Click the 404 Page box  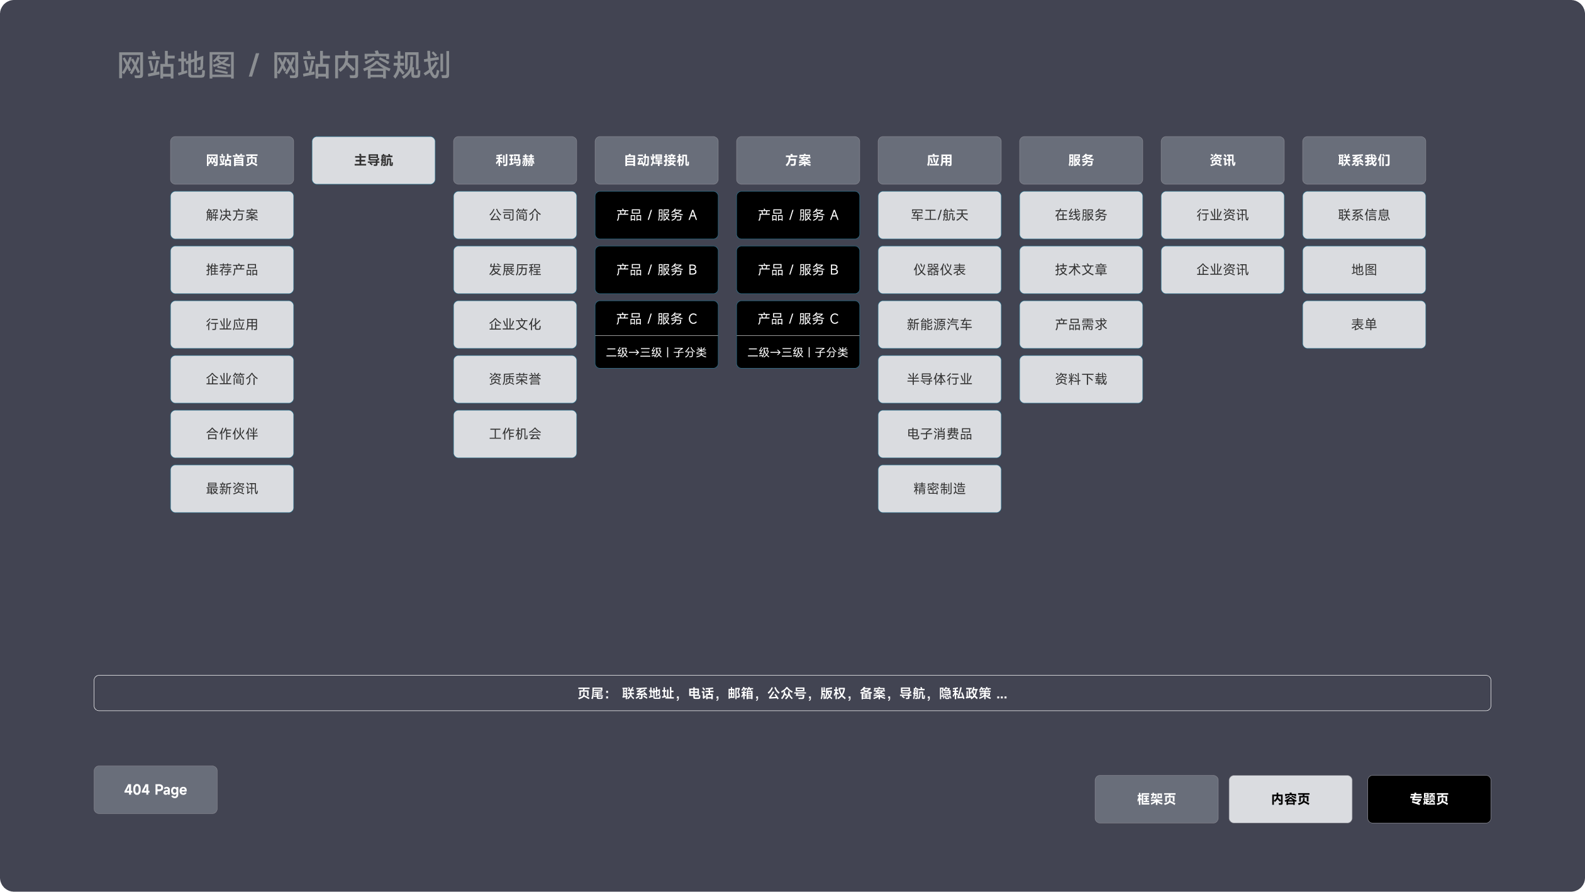[155, 790]
